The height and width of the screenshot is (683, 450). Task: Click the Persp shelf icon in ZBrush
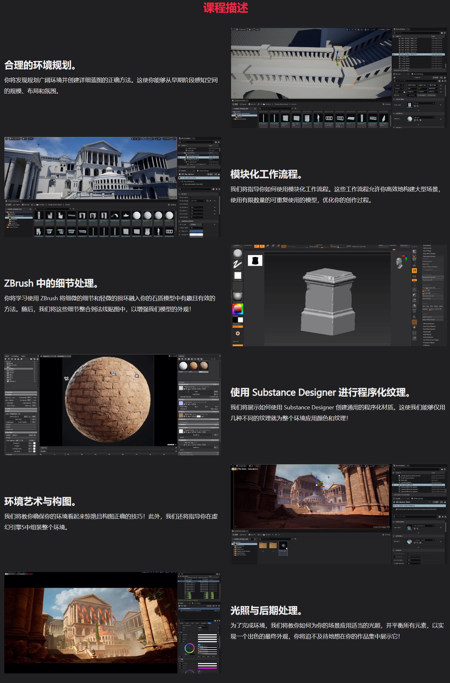click(414, 259)
